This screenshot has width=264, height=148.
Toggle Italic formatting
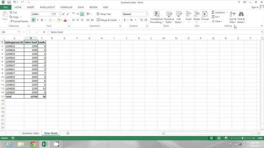[x=38, y=20]
